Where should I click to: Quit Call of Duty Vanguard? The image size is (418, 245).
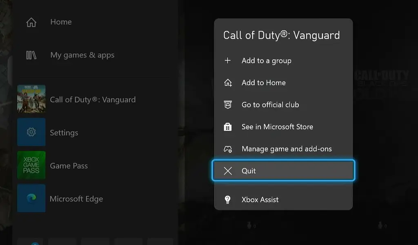coord(283,171)
